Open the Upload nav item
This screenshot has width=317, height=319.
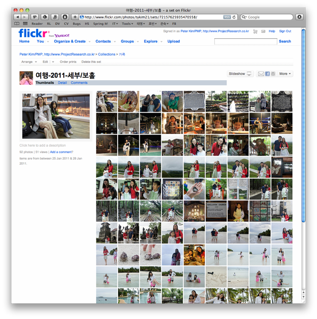[173, 41]
